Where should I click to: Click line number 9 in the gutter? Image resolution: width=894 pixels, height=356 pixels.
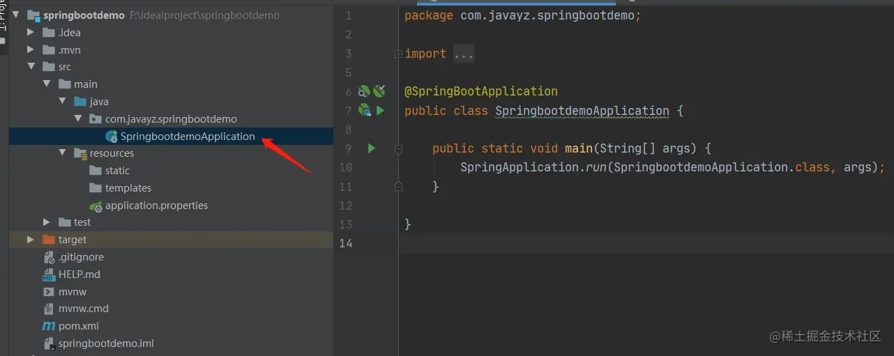pos(349,148)
